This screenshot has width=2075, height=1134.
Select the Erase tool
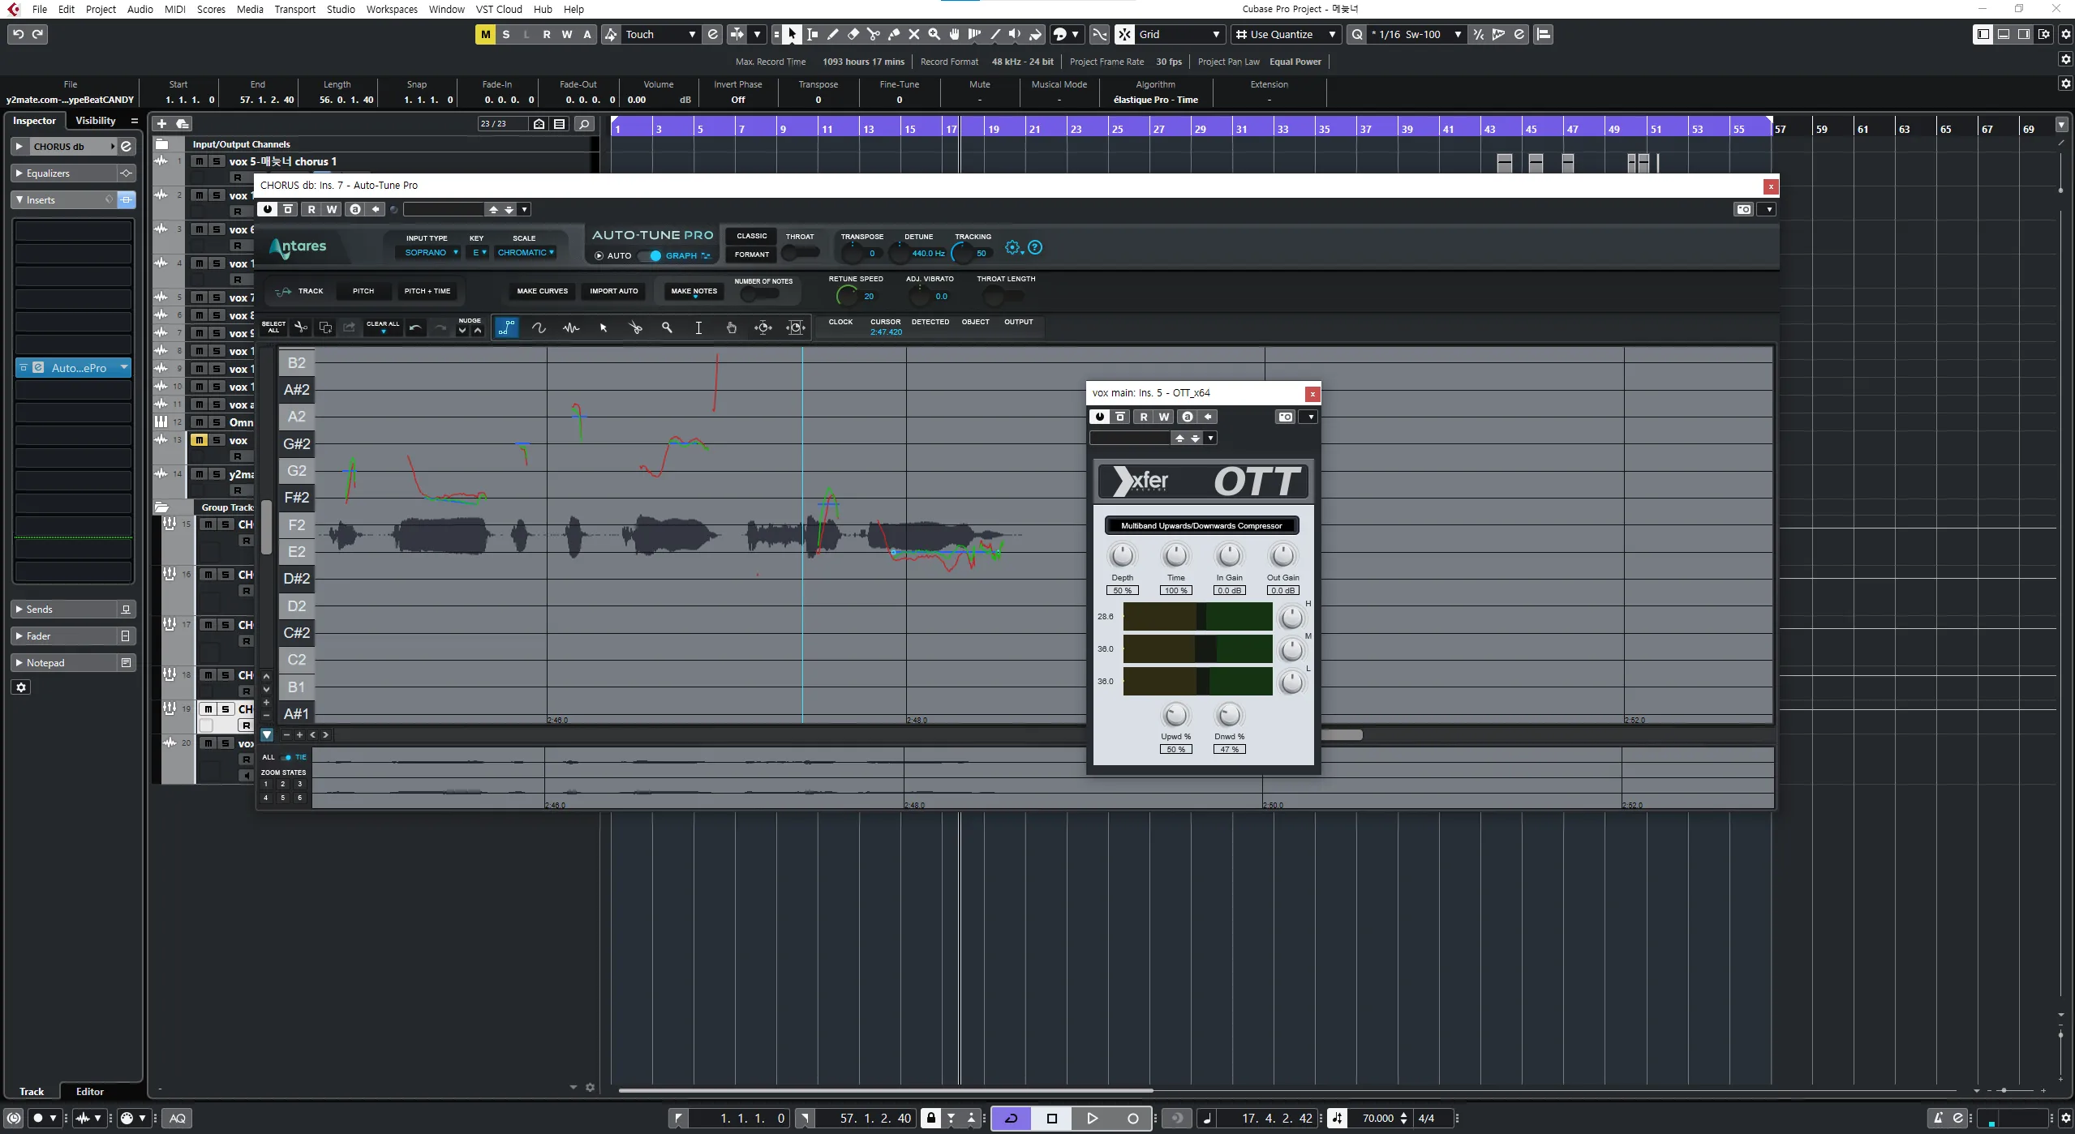coord(853,34)
